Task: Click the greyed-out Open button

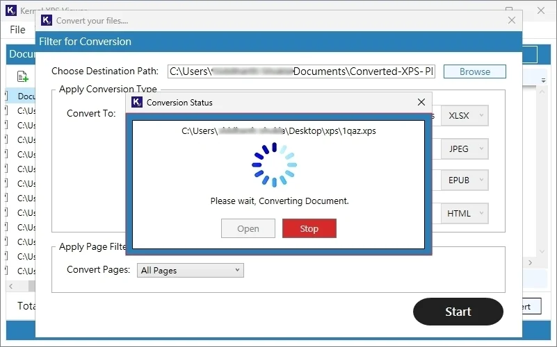Action: [x=248, y=228]
